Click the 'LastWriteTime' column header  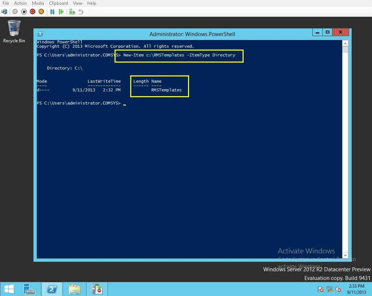click(x=104, y=81)
